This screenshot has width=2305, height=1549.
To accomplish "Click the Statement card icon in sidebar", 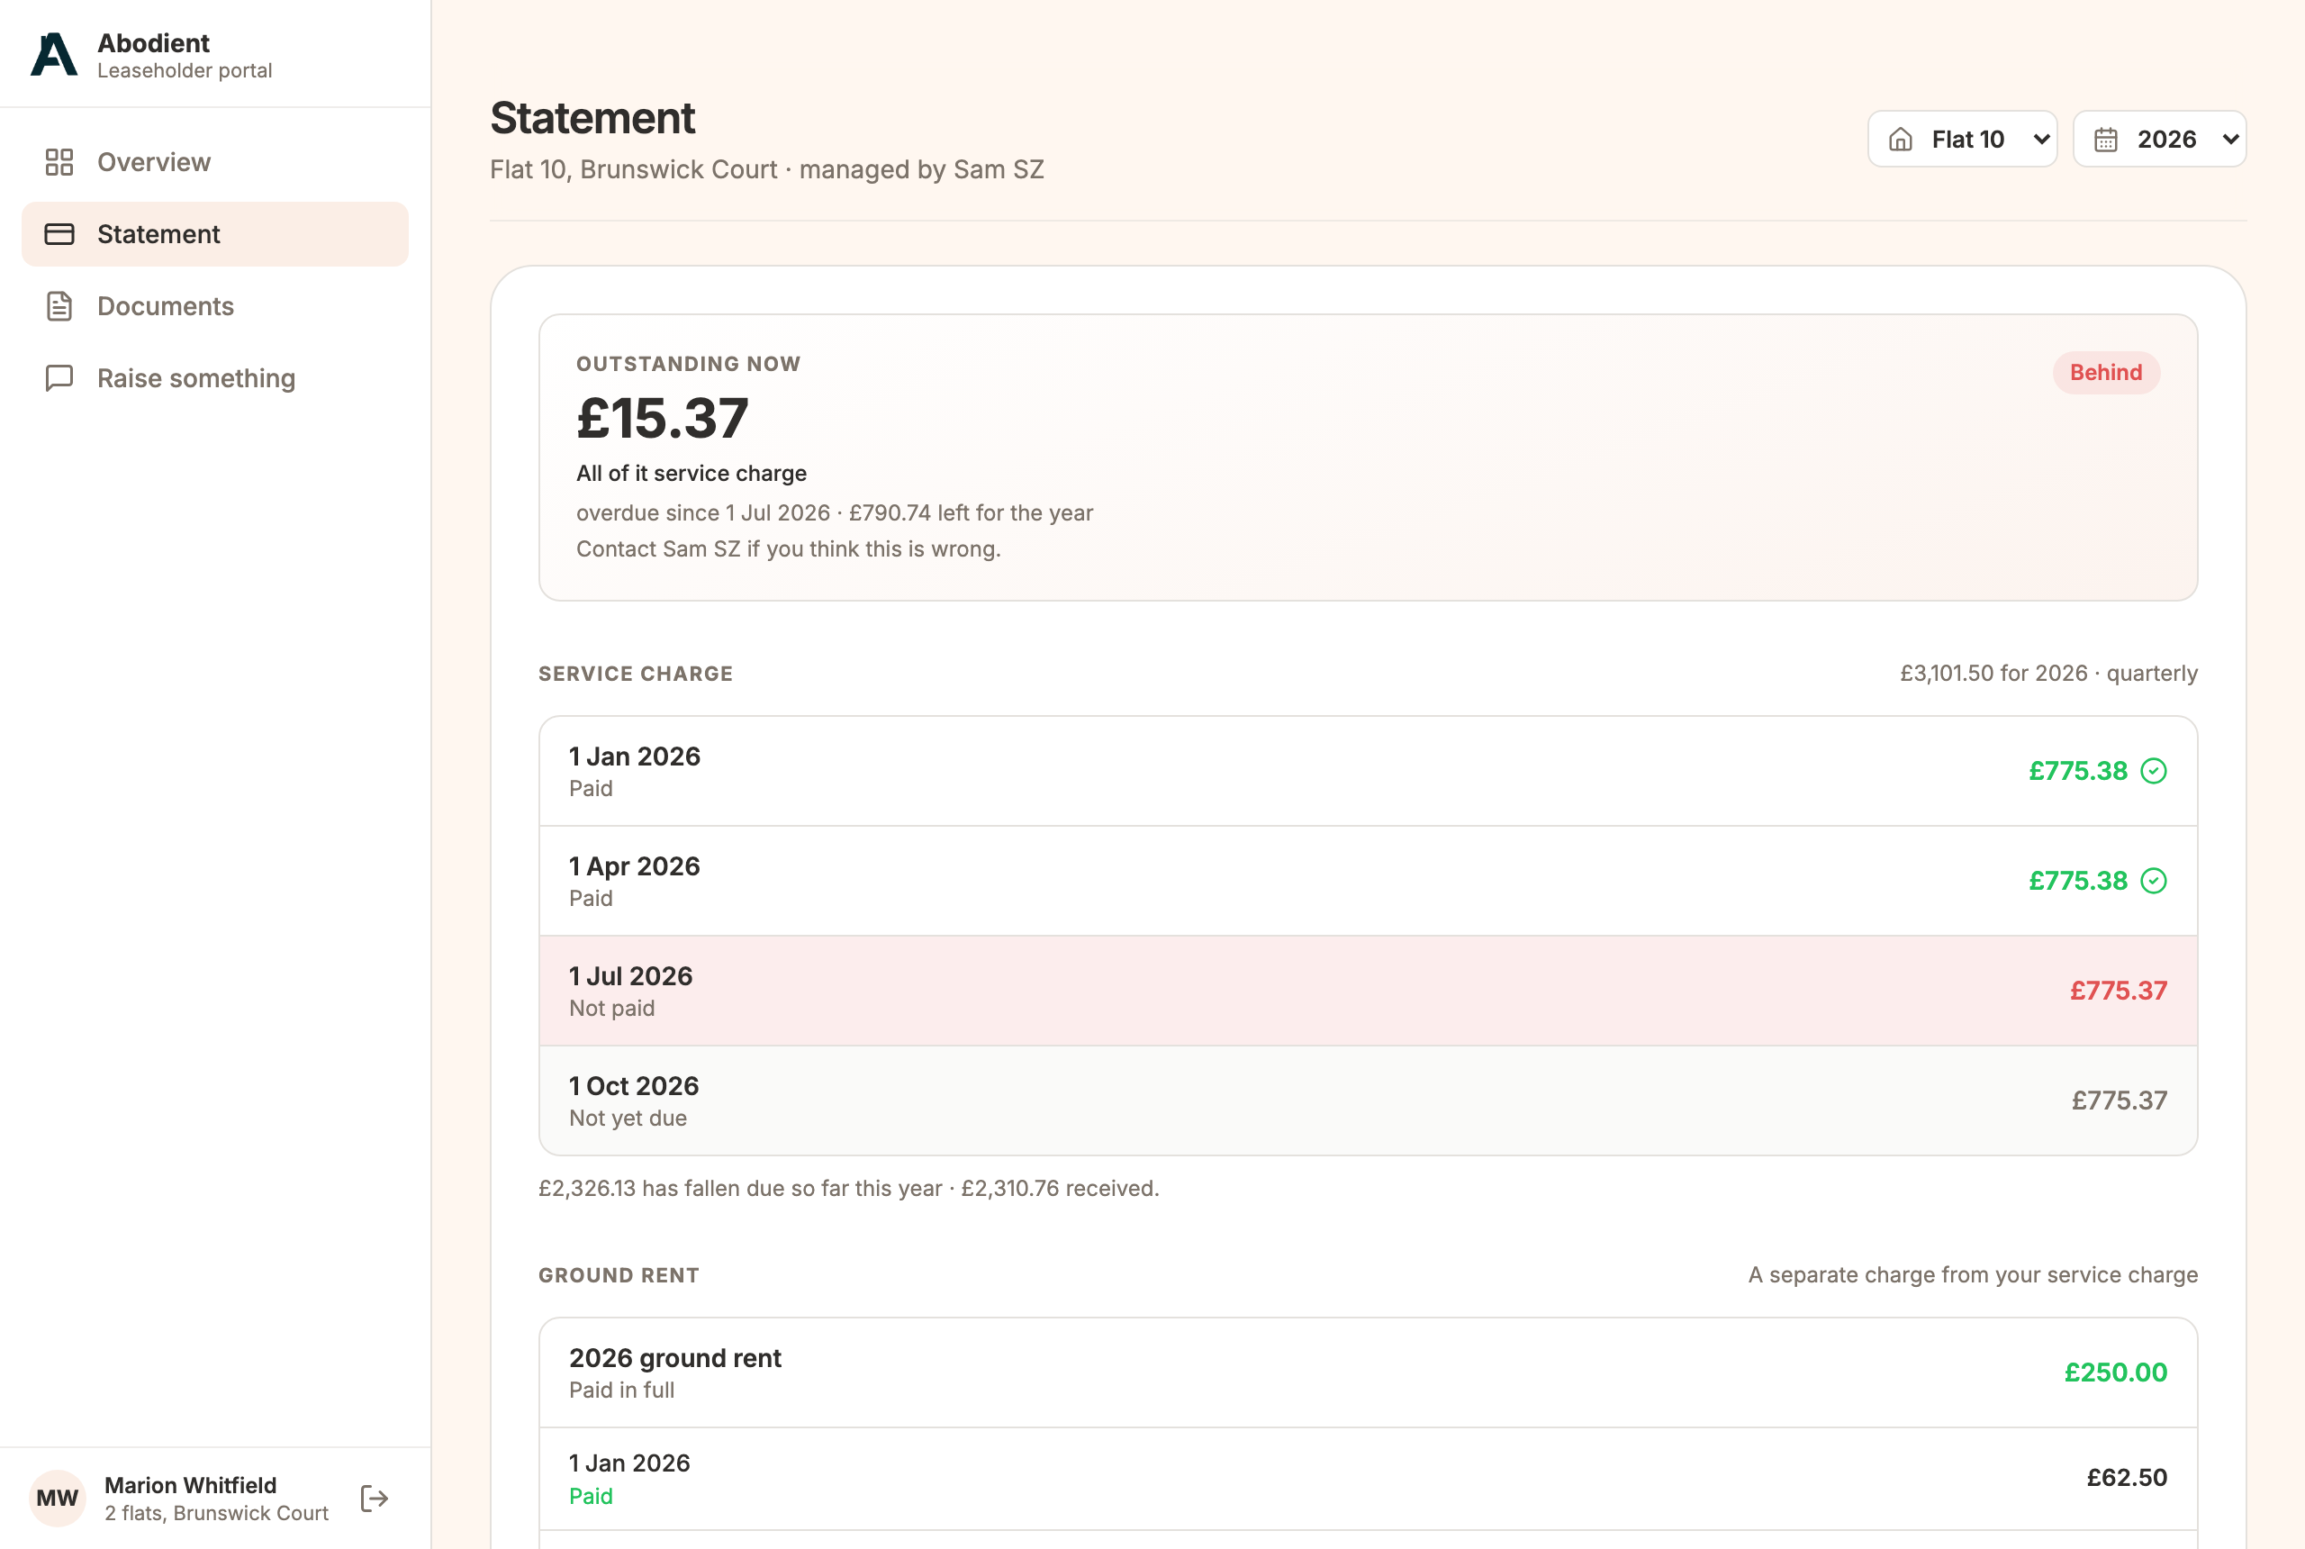I will pos(59,234).
